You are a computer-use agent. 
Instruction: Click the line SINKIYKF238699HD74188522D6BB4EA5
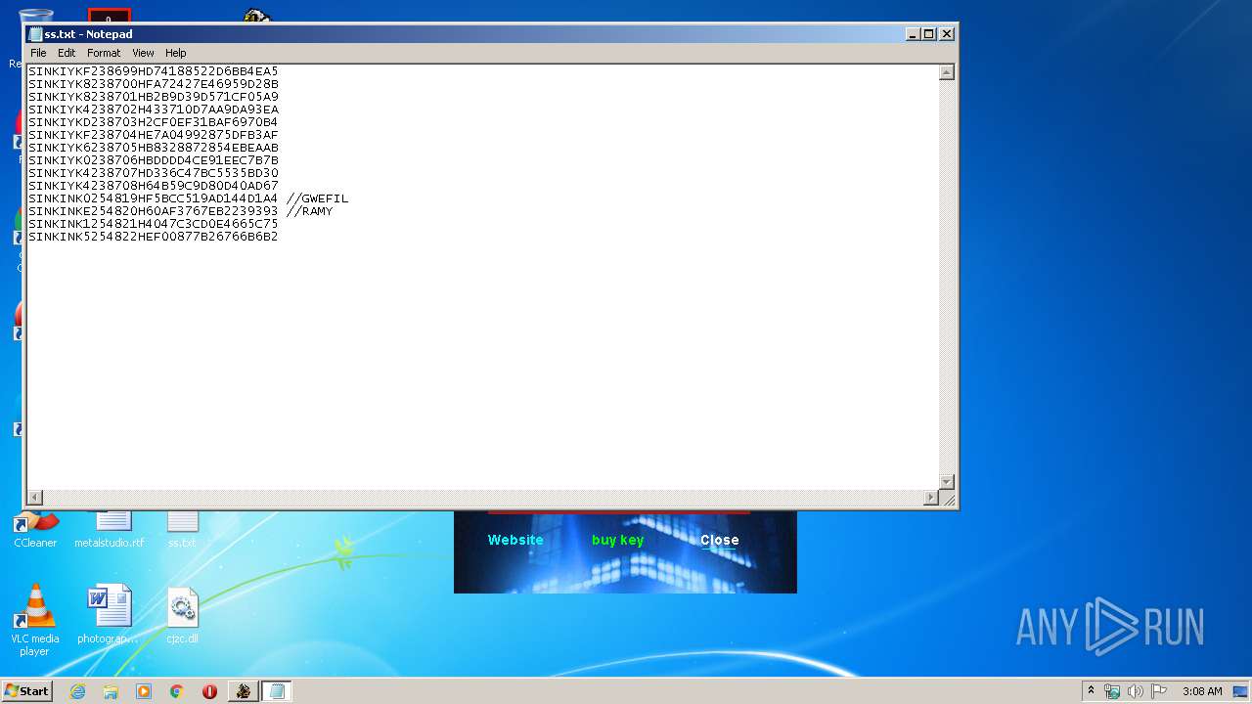tap(154, 71)
